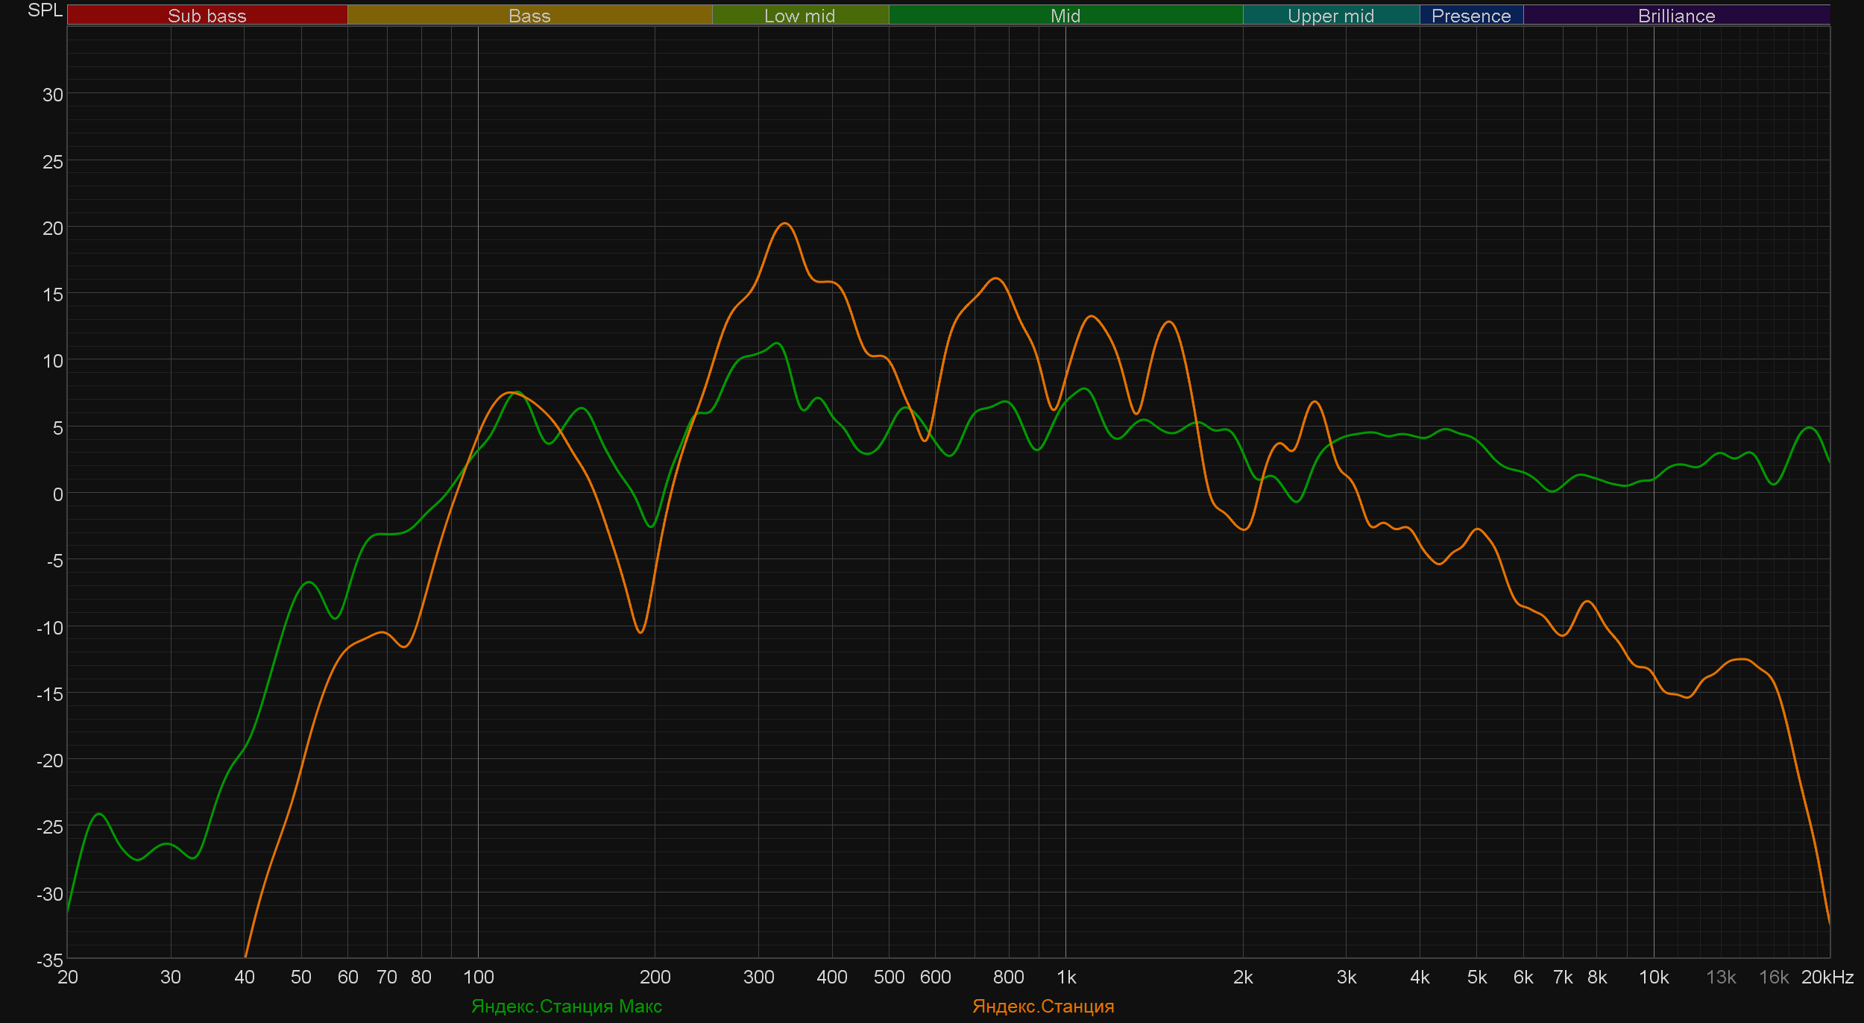Click the 1k frequency axis label
The image size is (1864, 1023).
pyautogui.click(x=1065, y=977)
